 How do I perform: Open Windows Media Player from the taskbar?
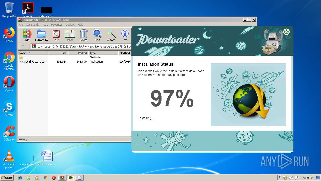pos(37,178)
